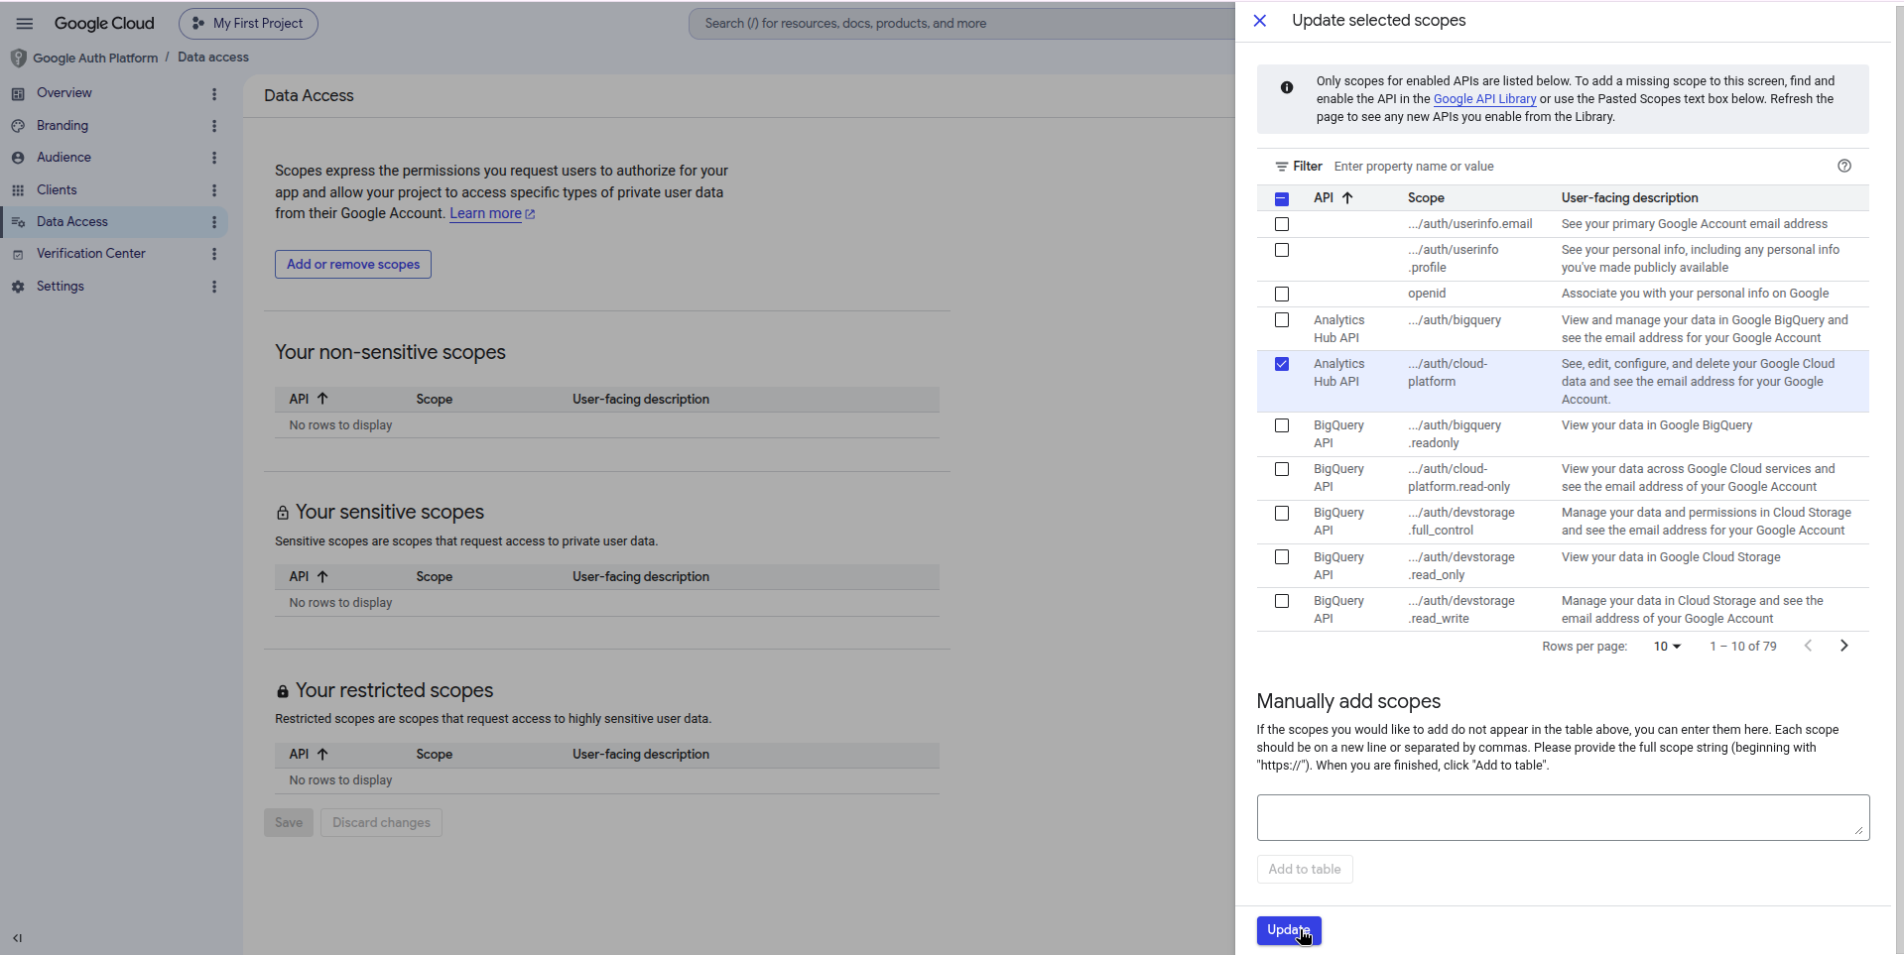The height and width of the screenshot is (955, 1904).
Task: Open the Google API Library link
Action: tap(1484, 98)
